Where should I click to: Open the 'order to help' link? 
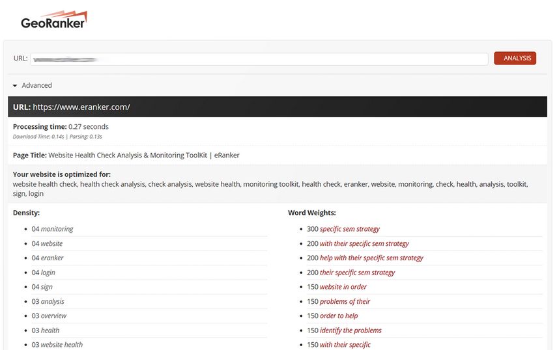tap(339, 316)
